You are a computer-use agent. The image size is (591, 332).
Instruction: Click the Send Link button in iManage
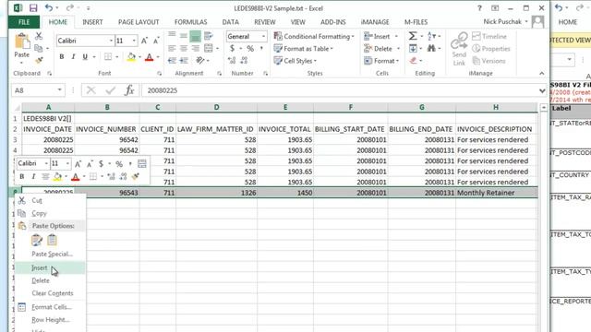pos(459,49)
